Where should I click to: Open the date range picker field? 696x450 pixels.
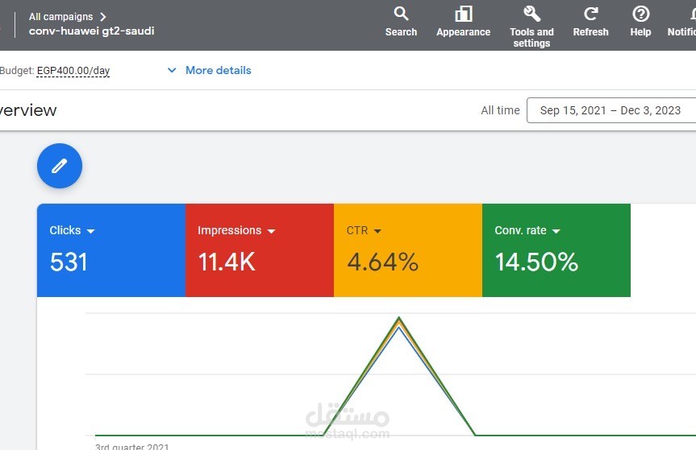coord(611,110)
